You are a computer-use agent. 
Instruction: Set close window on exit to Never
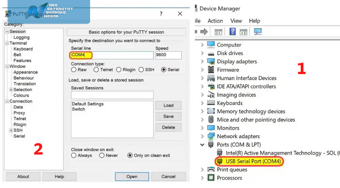tap(102, 155)
